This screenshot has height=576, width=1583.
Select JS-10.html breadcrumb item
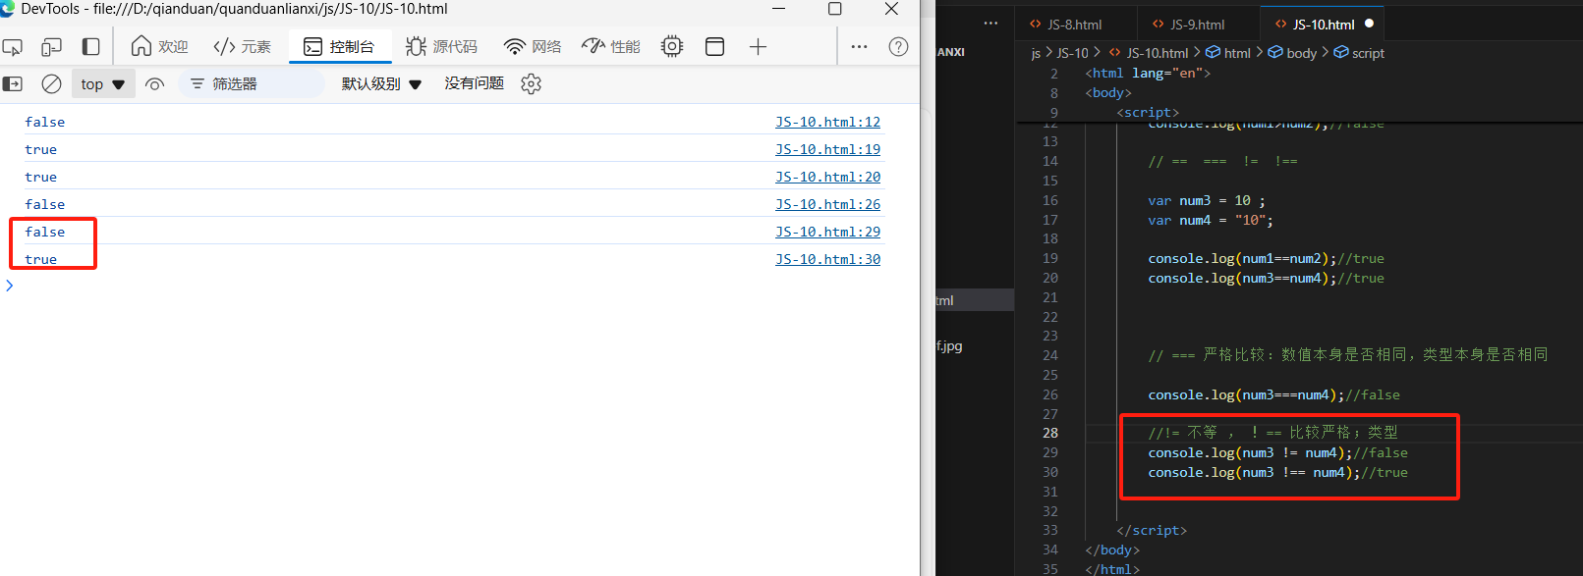pos(1149,53)
